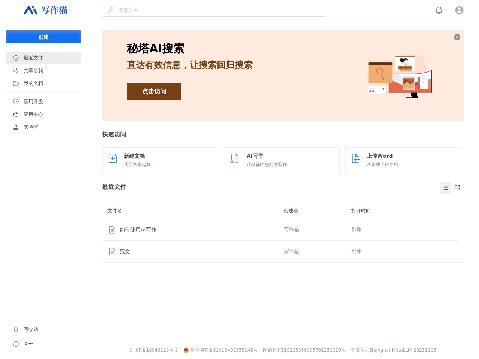Screen dimensions: 479x359
Task: Click the AI写作 document icon
Action: 234,159
